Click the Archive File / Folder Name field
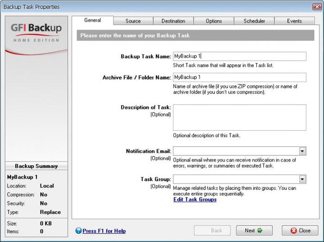 click(240, 77)
